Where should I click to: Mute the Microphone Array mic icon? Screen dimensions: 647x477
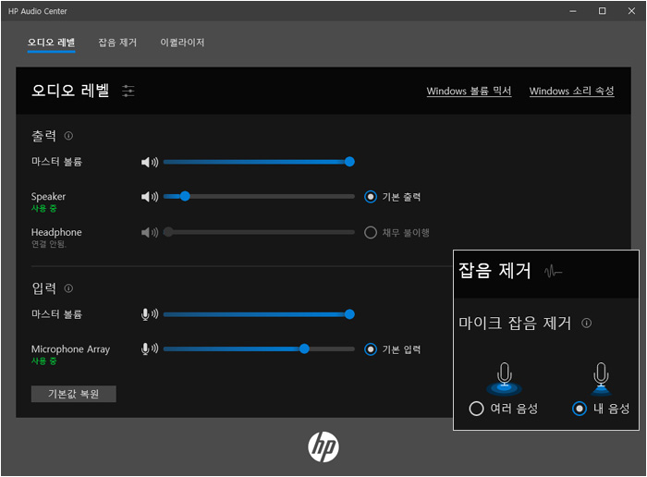(x=150, y=349)
